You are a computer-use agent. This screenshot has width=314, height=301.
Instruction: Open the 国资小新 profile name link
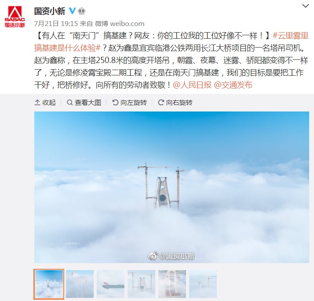tap(50, 11)
